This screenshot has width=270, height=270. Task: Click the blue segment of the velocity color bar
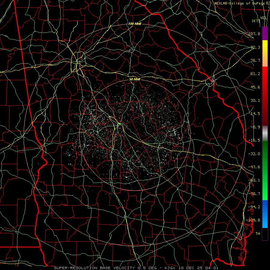(265, 214)
